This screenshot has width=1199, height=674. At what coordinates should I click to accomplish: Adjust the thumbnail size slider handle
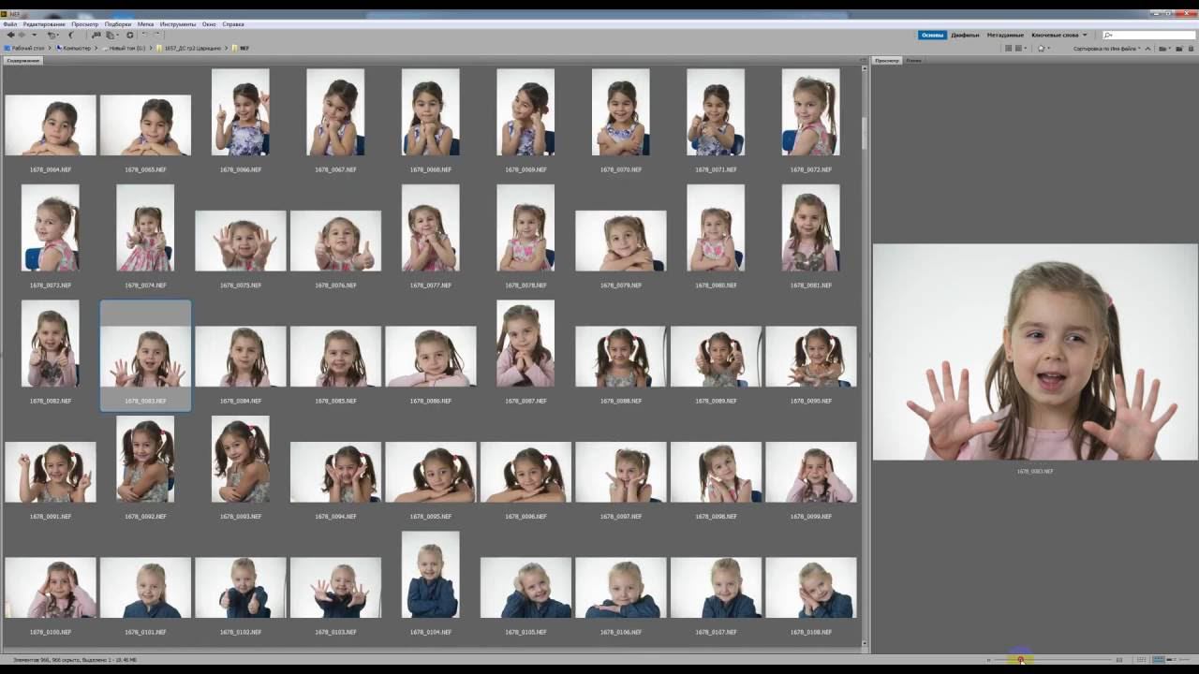coord(1021,660)
